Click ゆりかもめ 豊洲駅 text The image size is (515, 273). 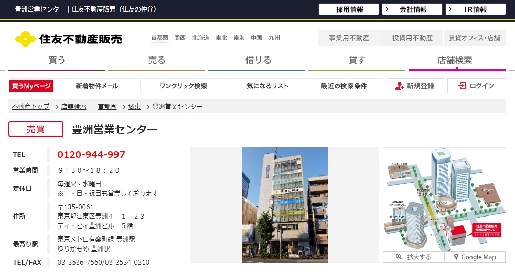click(84, 249)
